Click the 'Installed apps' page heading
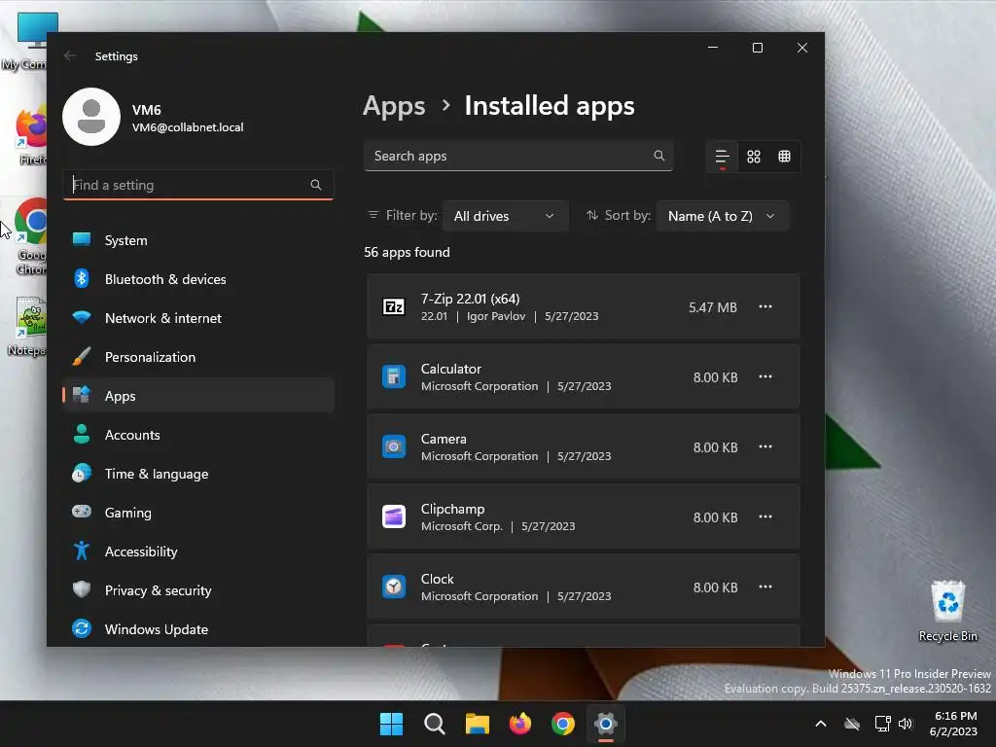This screenshot has width=996, height=747. coord(550,106)
